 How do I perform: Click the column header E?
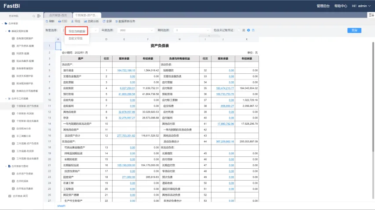[124, 39]
